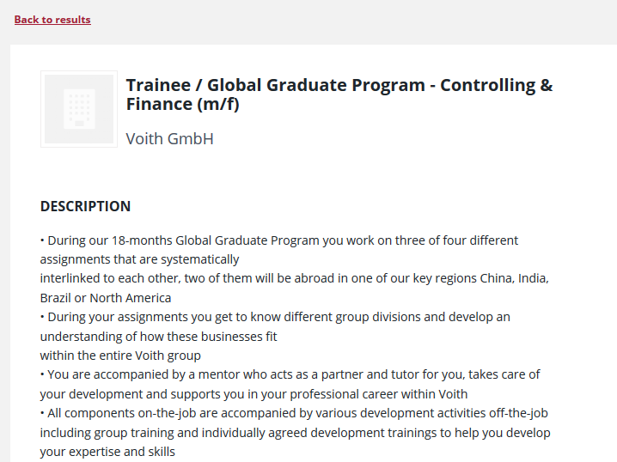Click the 'Finance (m/f)' part of the title

click(182, 104)
